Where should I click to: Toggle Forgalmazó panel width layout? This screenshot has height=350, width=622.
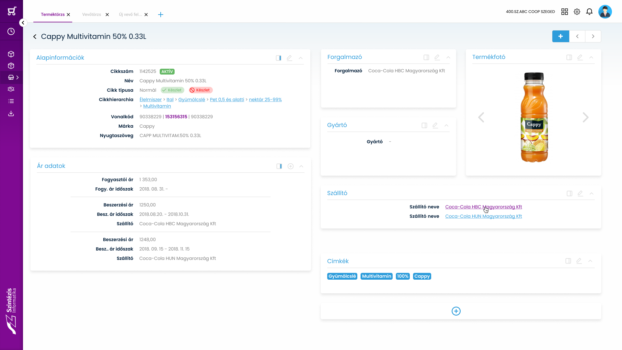coord(426,57)
